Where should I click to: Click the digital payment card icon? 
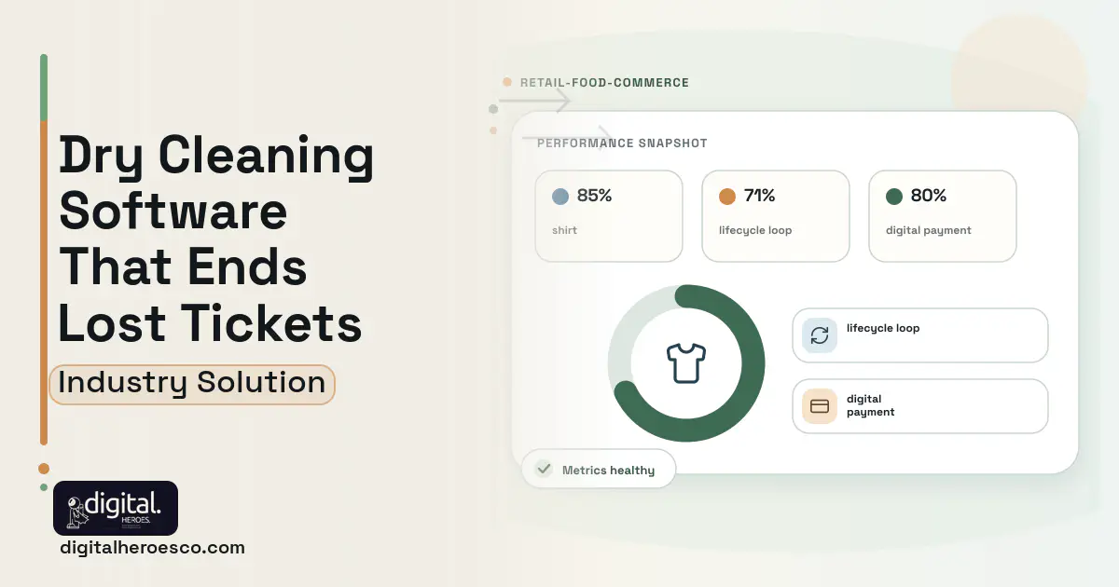pyautogui.click(x=820, y=406)
